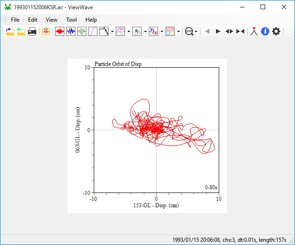Open settings with the gear icon
Viewport: 295px width, 245px height.
point(276,31)
